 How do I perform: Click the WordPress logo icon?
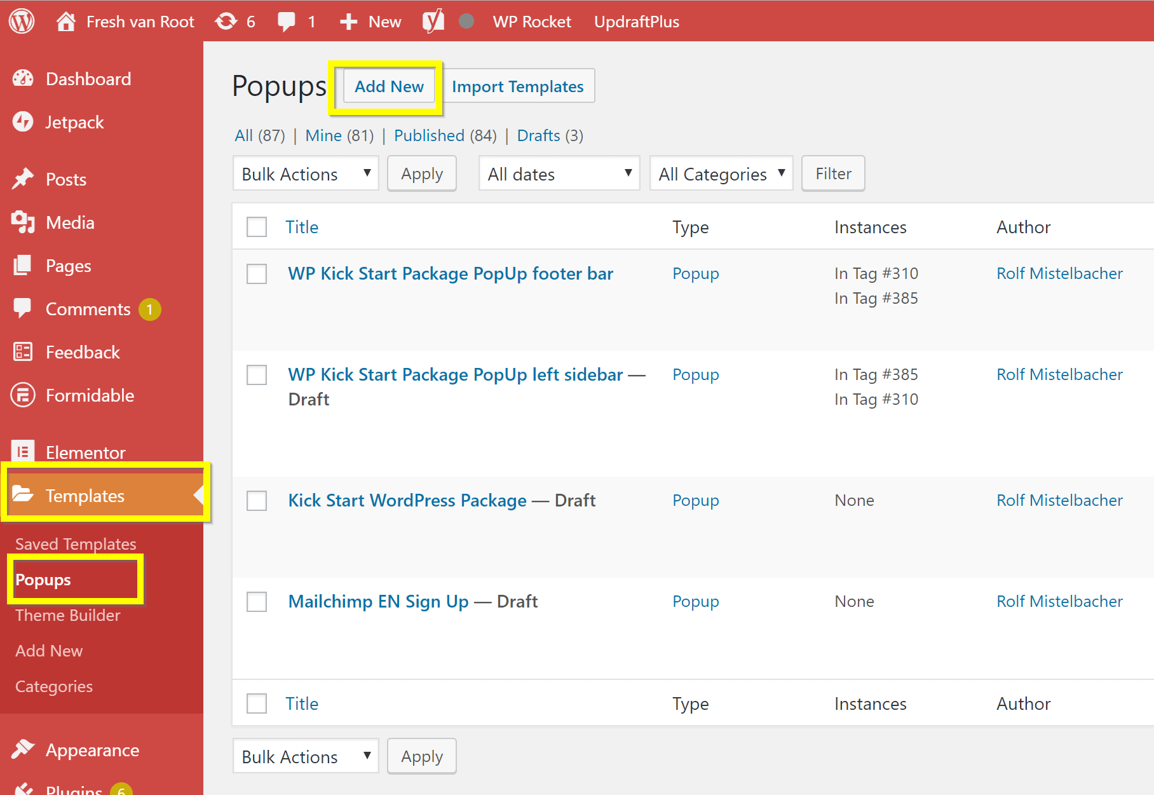coord(22,21)
